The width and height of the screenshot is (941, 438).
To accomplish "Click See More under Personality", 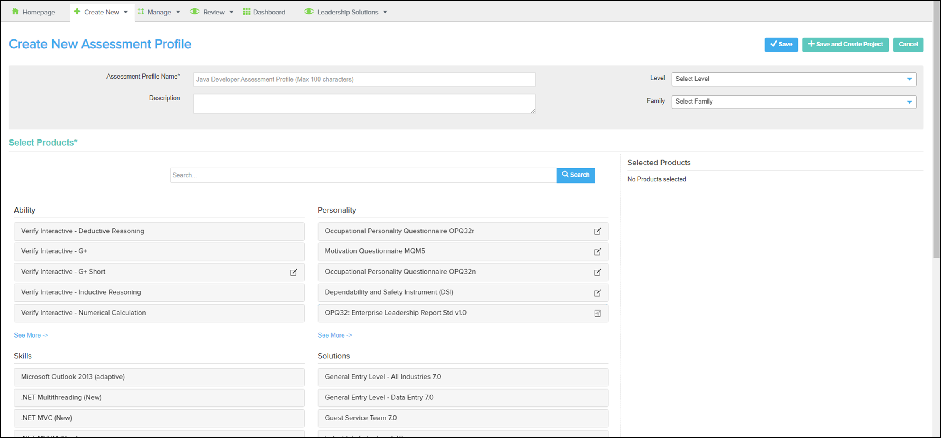I will point(335,335).
